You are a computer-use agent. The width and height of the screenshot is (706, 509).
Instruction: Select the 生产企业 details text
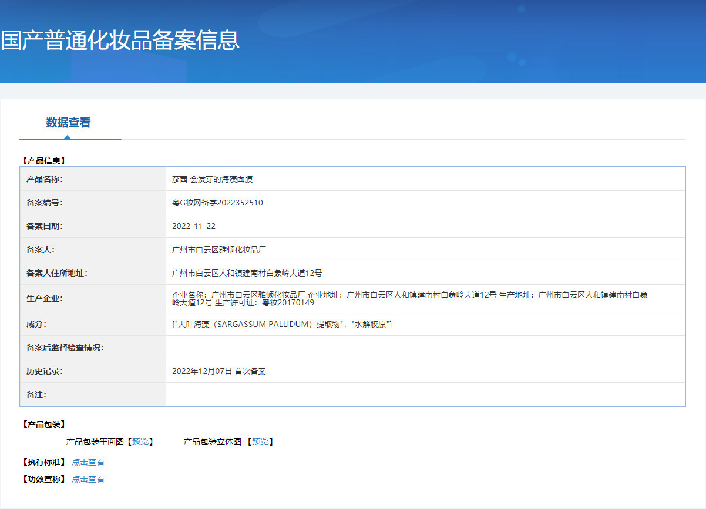[x=410, y=298]
